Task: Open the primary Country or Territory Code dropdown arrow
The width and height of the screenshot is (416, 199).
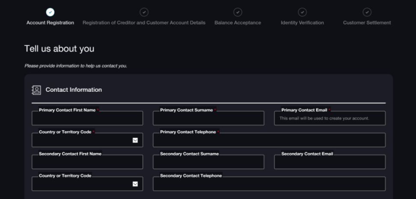Action: [135, 140]
